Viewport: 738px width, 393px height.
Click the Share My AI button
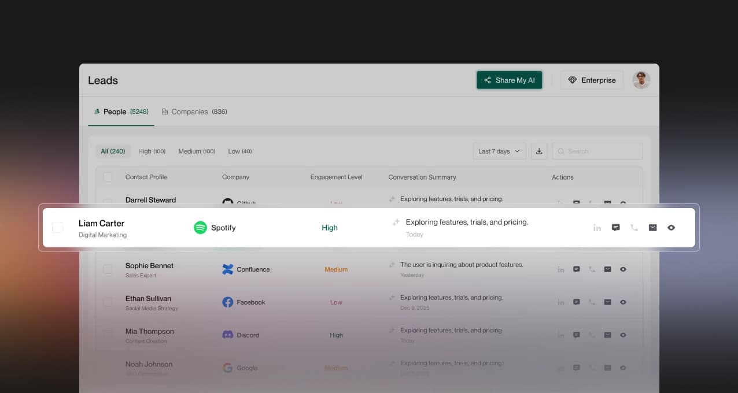tap(509, 80)
